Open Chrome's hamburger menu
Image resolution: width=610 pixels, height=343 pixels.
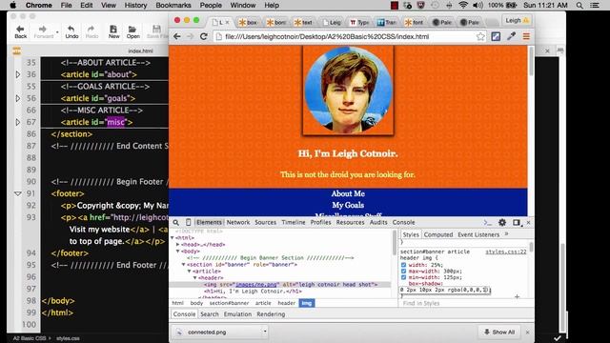point(526,36)
